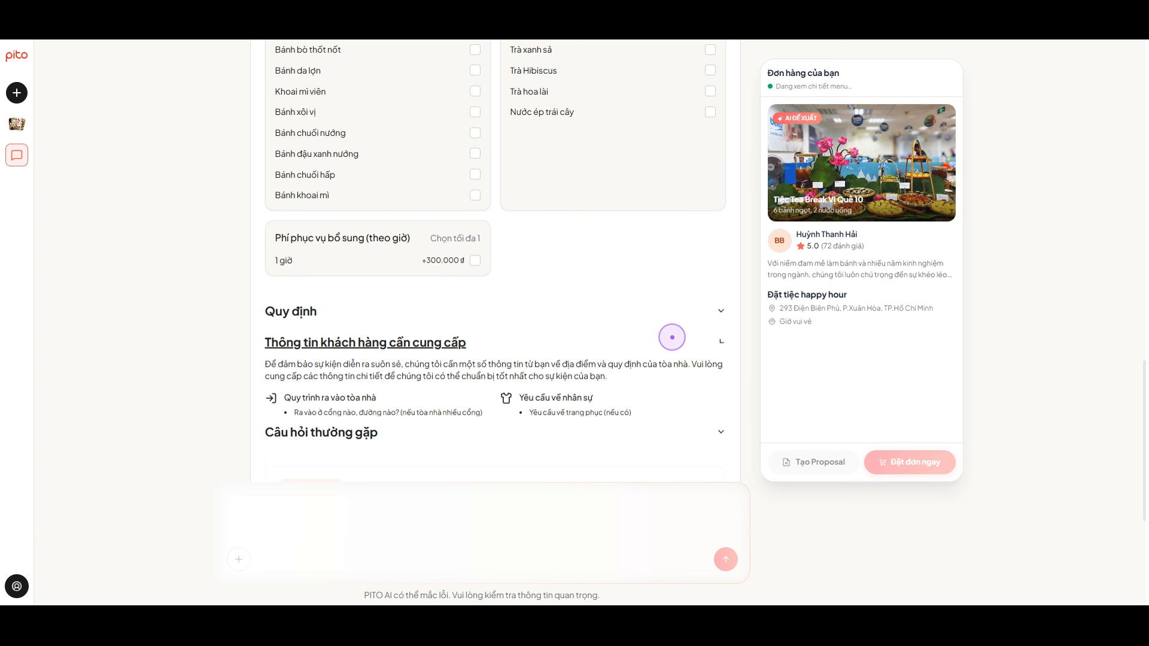Check Bánh chuối hấp
1149x646 pixels.
(475, 174)
